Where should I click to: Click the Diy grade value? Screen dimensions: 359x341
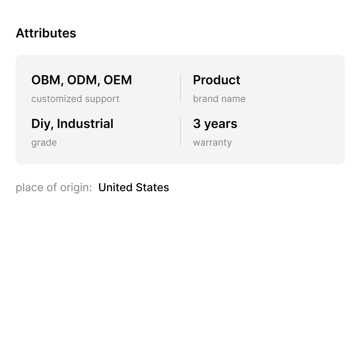tap(41, 124)
